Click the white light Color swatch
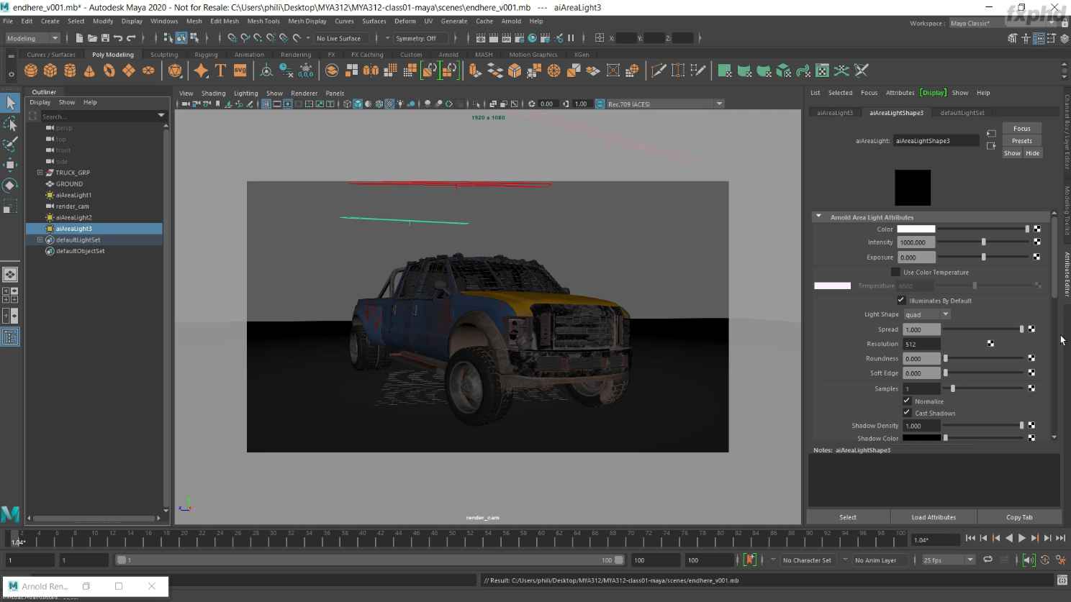 pyautogui.click(x=916, y=229)
